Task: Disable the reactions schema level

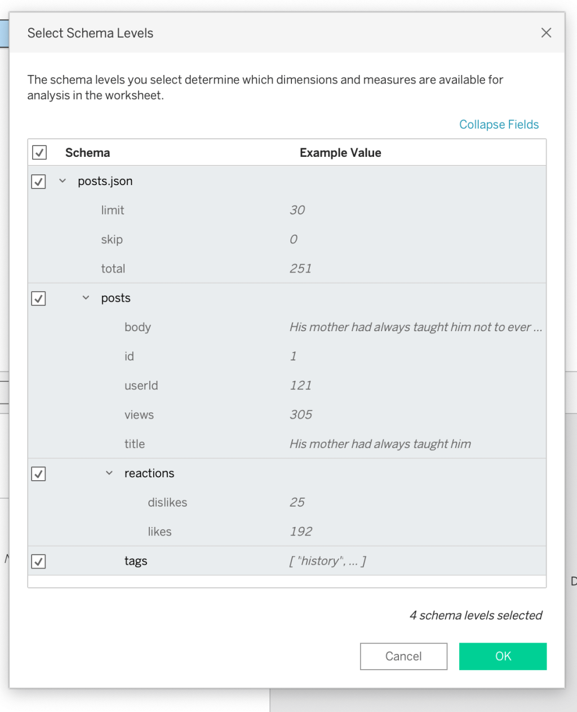Action: (38, 474)
